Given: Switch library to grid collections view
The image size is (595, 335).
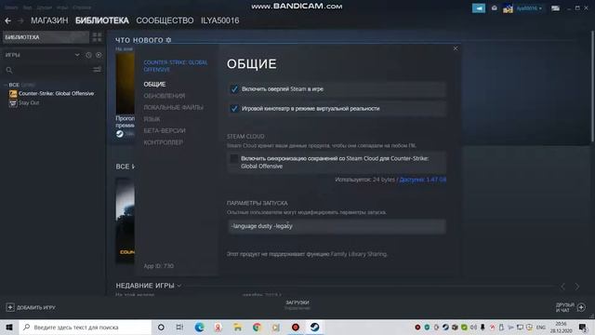Looking at the screenshot, I should point(97,37).
